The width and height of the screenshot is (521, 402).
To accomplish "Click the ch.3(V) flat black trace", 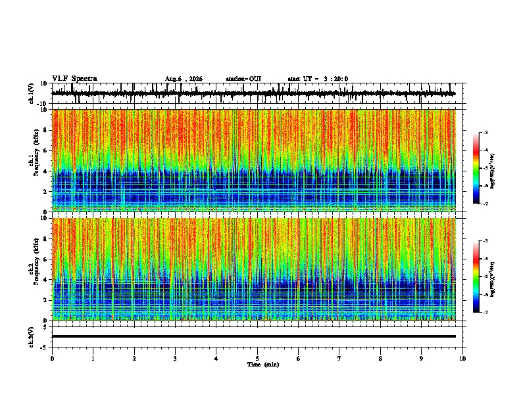I will click(x=254, y=336).
